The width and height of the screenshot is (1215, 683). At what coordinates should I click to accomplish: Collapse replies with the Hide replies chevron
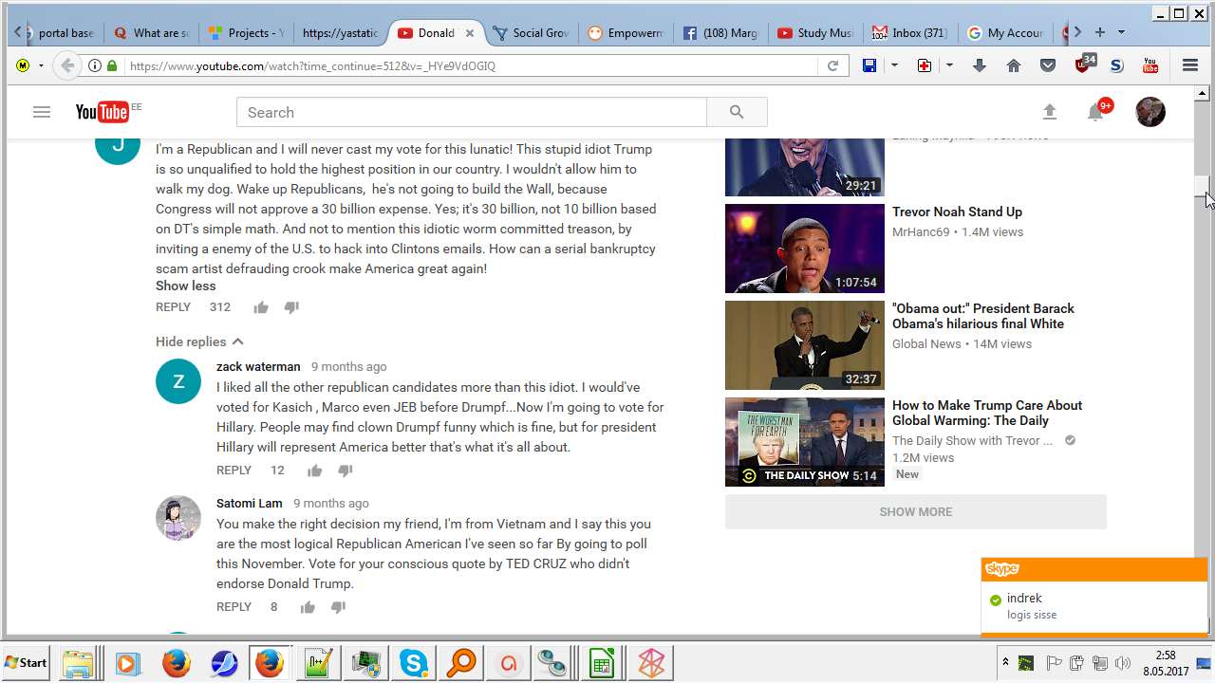click(237, 341)
